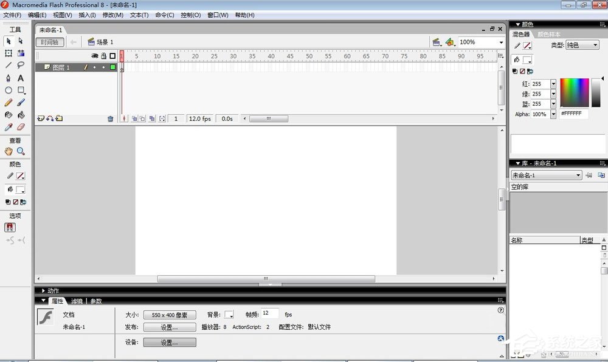This screenshot has height=362, width=608.
Task: Click the frame rate field showing 12
Action: point(269,314)
